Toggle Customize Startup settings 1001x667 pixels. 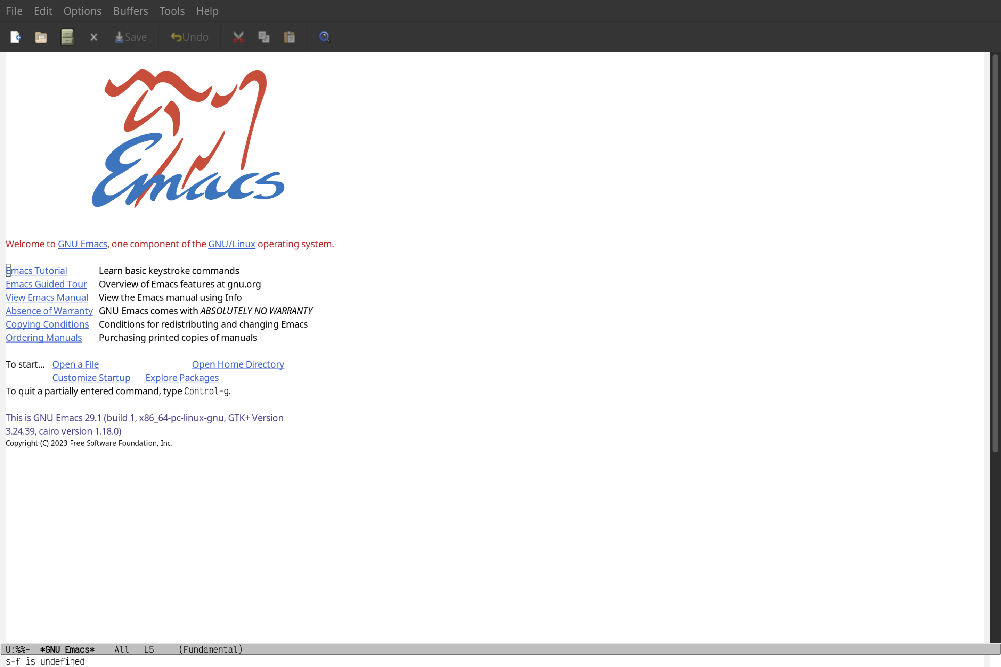91,377
